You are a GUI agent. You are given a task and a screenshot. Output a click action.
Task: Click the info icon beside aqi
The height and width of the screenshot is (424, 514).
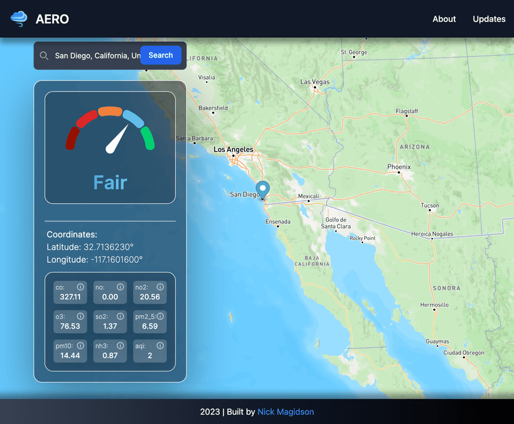160,345
